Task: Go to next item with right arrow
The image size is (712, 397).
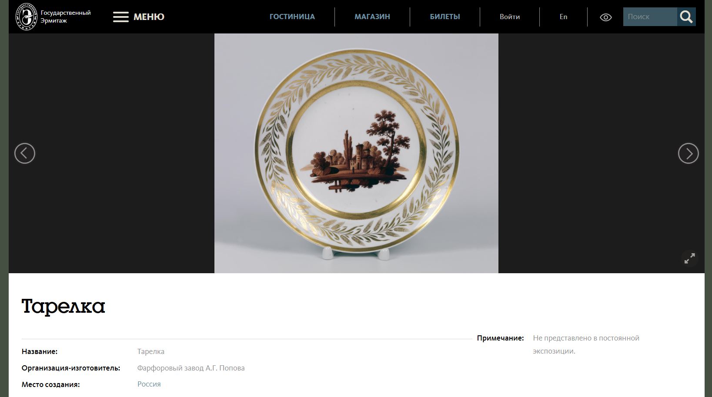Action: pyautogui.click(x=688, y=153)
